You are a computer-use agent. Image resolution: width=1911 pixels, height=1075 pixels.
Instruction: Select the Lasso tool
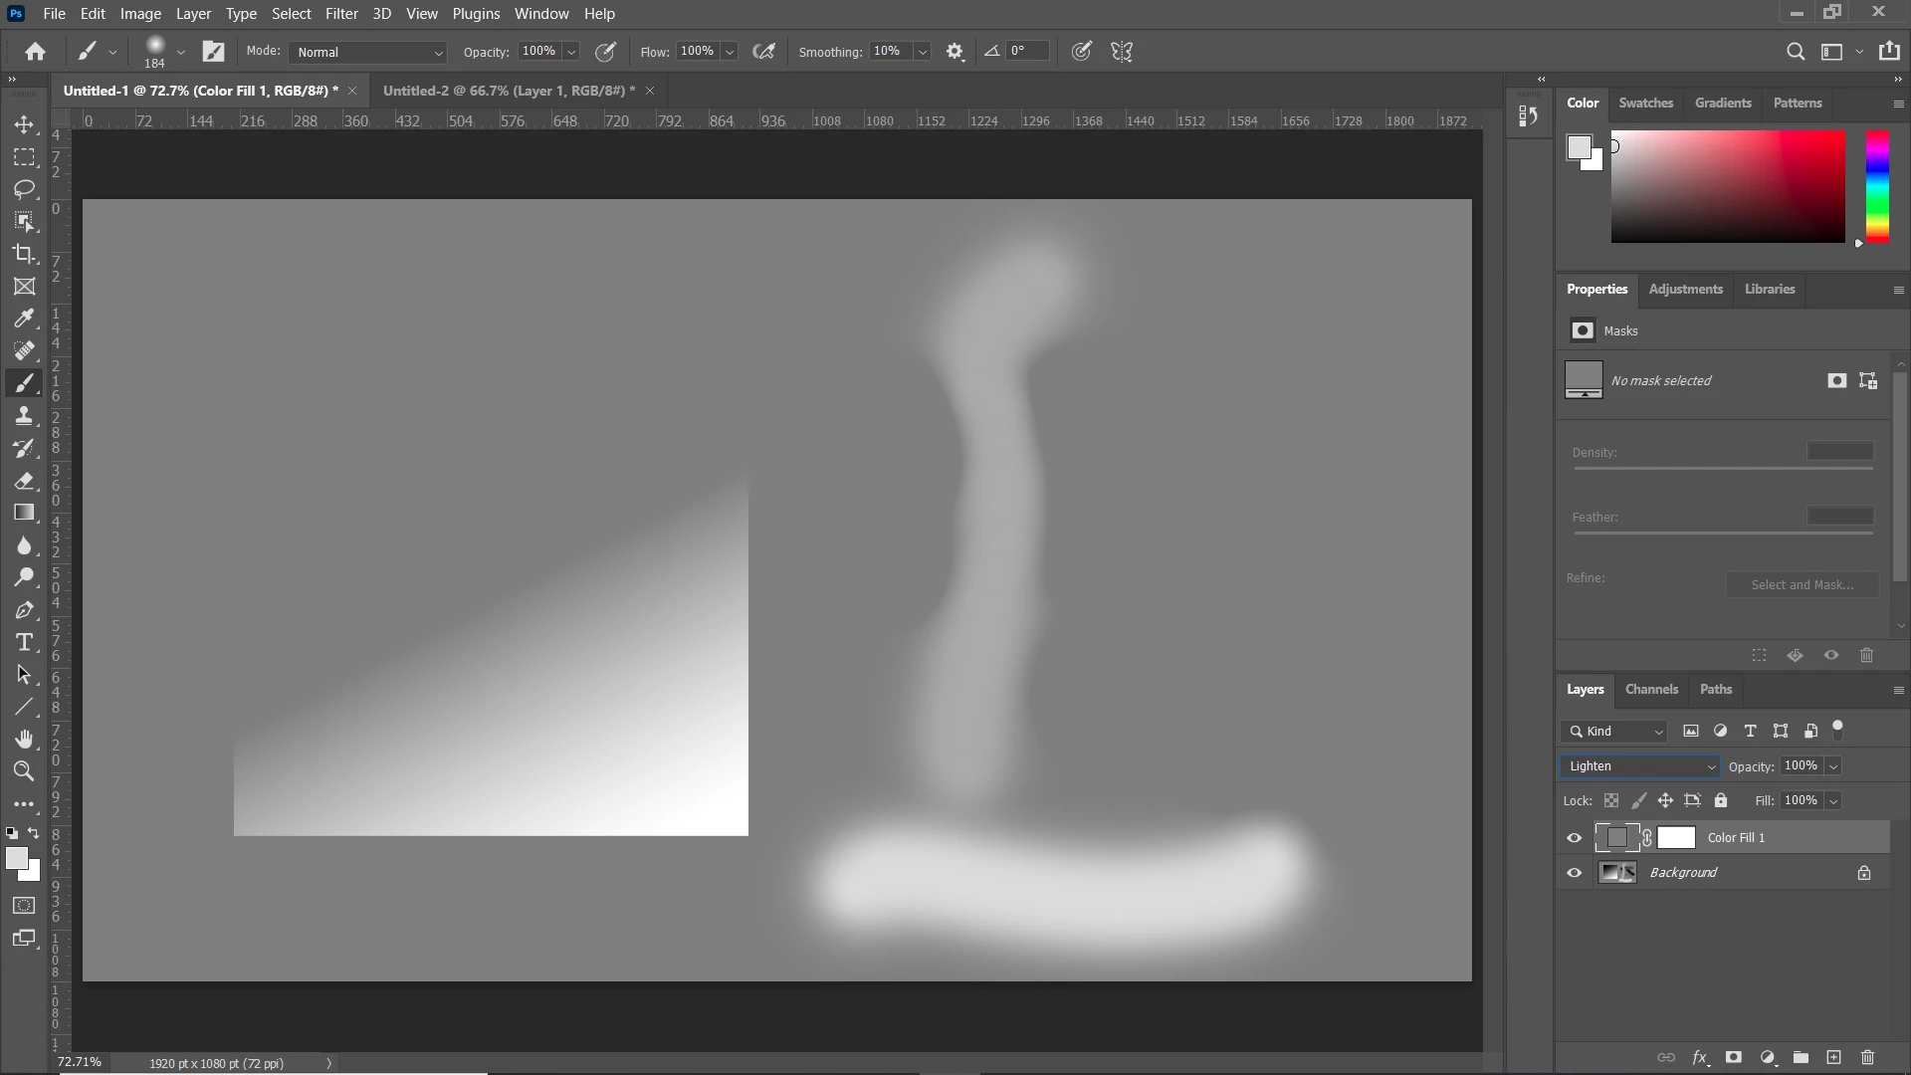[24, 189]
